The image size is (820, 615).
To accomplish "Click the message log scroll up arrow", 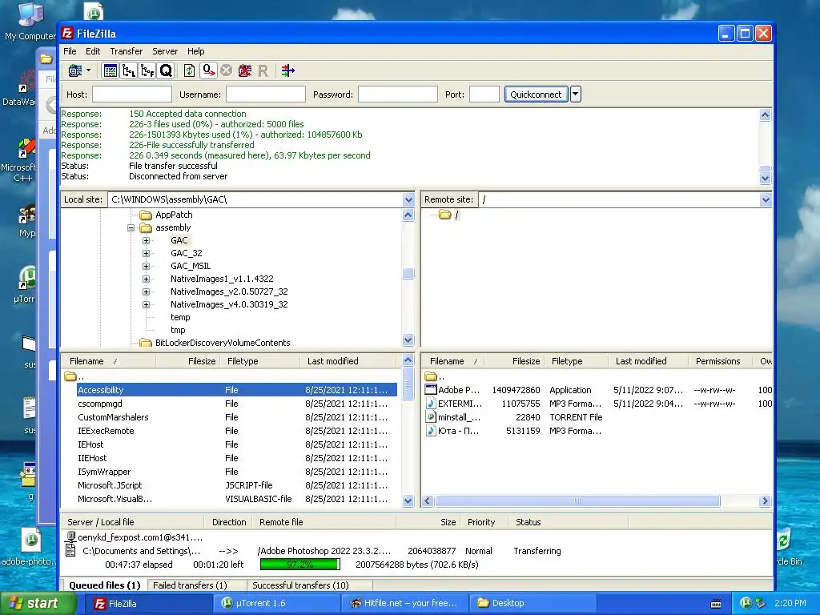I will coord(765,115).
